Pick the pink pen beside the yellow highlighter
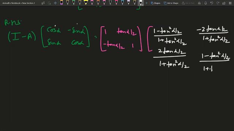Image resolution: width=234 pixels, height=131 pixels. [92, 3]
